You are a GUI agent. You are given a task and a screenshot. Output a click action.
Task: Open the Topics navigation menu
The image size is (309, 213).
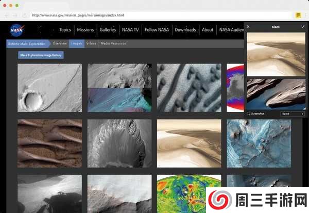[65, 30]
